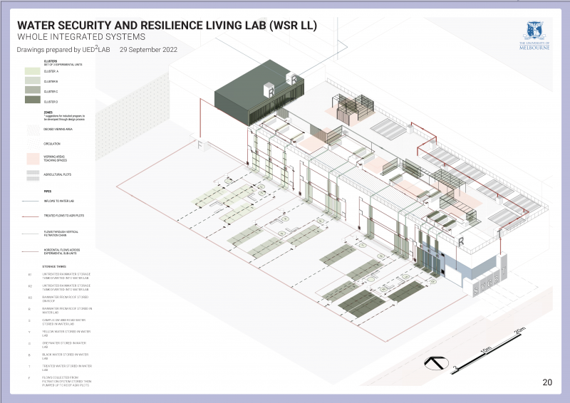Click "BLACK WATER STORED IN WATER LAB" entry

(66, 356)
